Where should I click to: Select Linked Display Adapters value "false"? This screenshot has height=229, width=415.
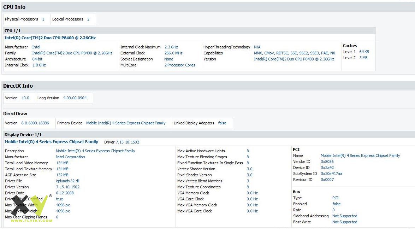tap(222, 123)
